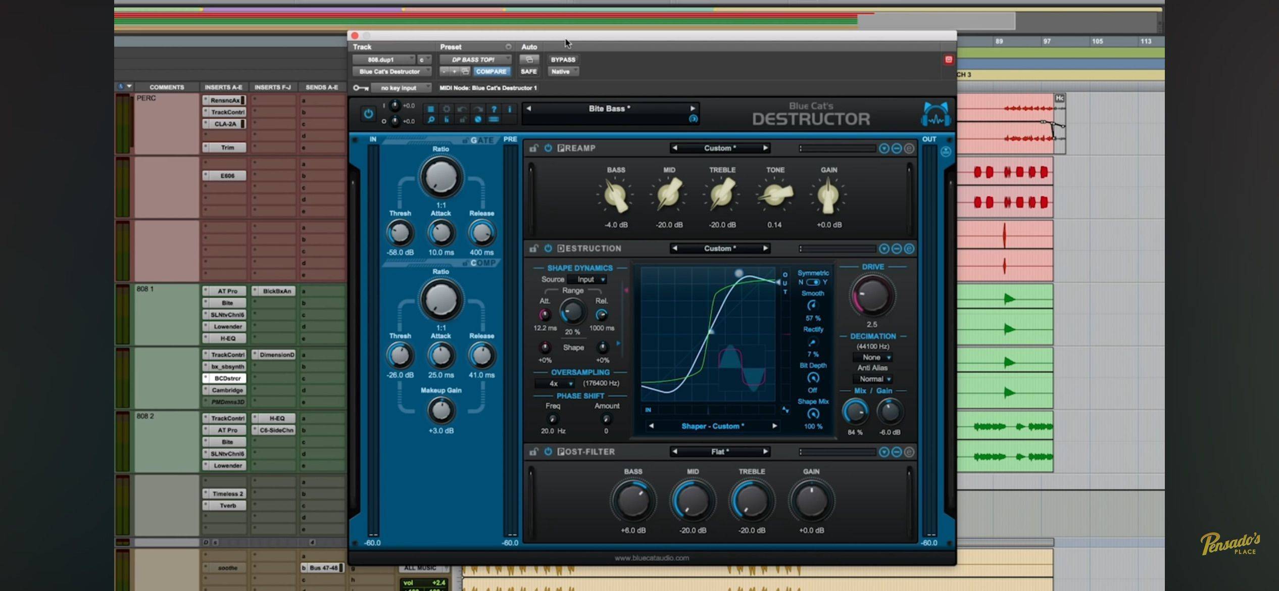Open the Preset section circular menu icon
This screenshot has height=591, width=1279.
point(508,47)
